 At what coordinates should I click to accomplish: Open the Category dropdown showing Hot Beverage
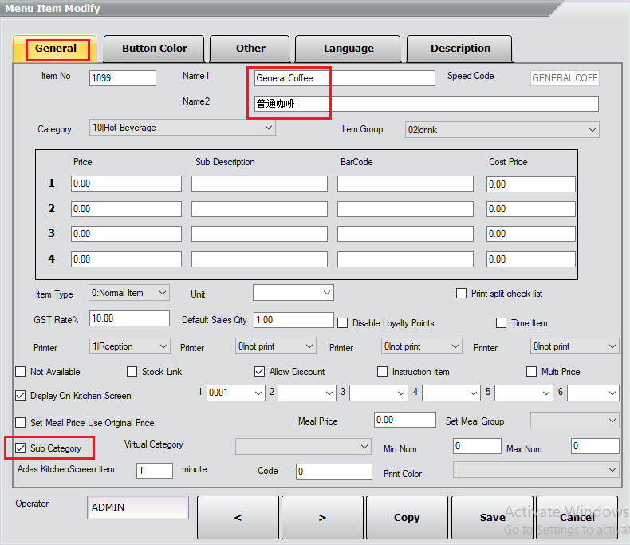[183, 128]
